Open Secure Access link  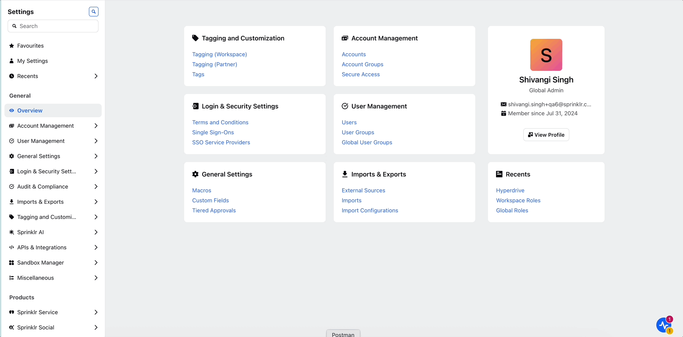[x=361, y=74]
